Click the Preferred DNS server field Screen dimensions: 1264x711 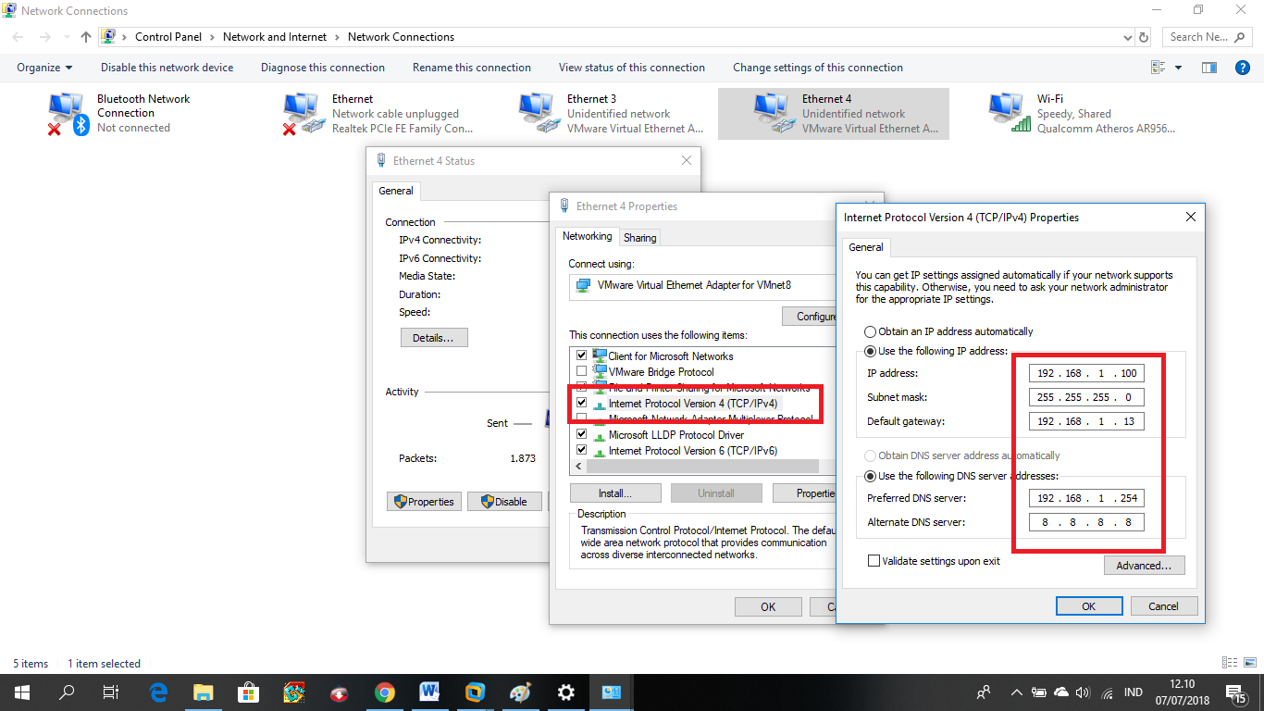pyautogui.click(x=1086, y=498)
